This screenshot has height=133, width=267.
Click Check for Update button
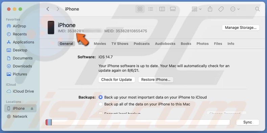(117, 80)
